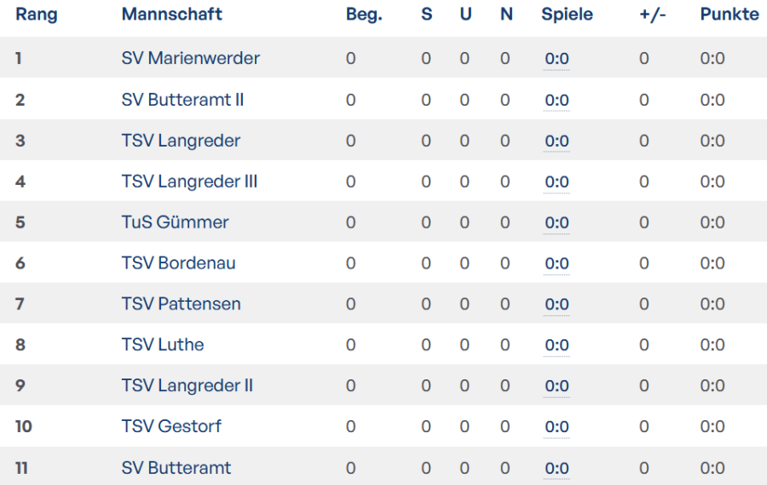The image size is (767, 485).
Task: Click the Spiele 0:0 link for TSV Gestorf
Action: coord(557,427)
